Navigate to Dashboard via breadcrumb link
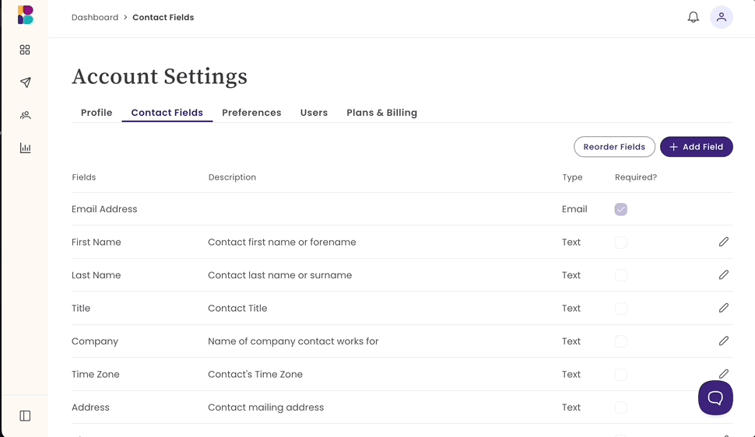This screenshot has height=437, width=755. pyautogui.click(x=95, y=17)
